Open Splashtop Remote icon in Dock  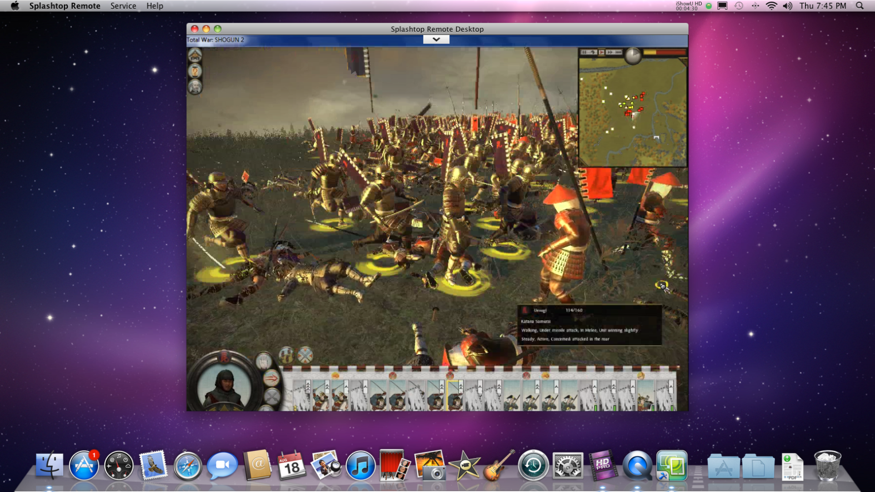[672, 465]
